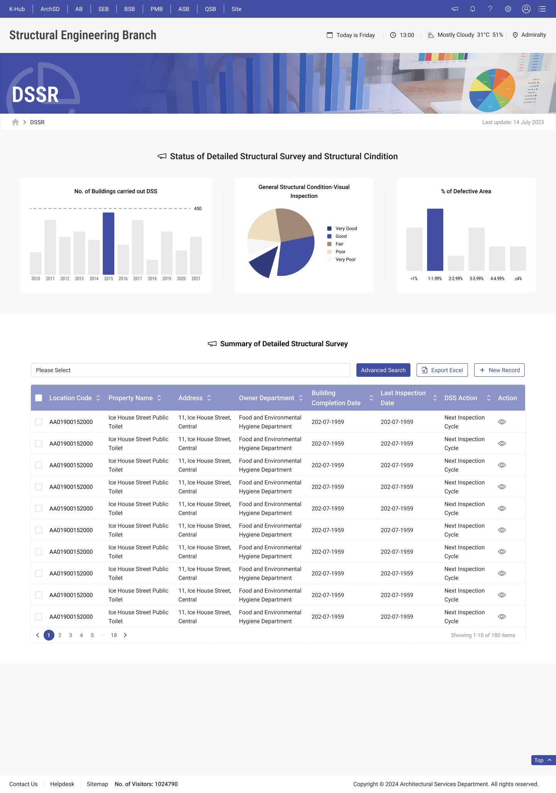Image resolution: width=556 pixels, height=793 pixels.
Task: Open the notifications bell
Action: (x=473, y=9)
